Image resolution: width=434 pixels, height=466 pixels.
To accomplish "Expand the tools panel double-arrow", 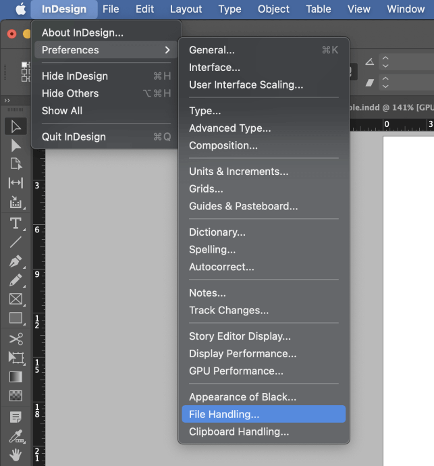I will coord(7,101).
